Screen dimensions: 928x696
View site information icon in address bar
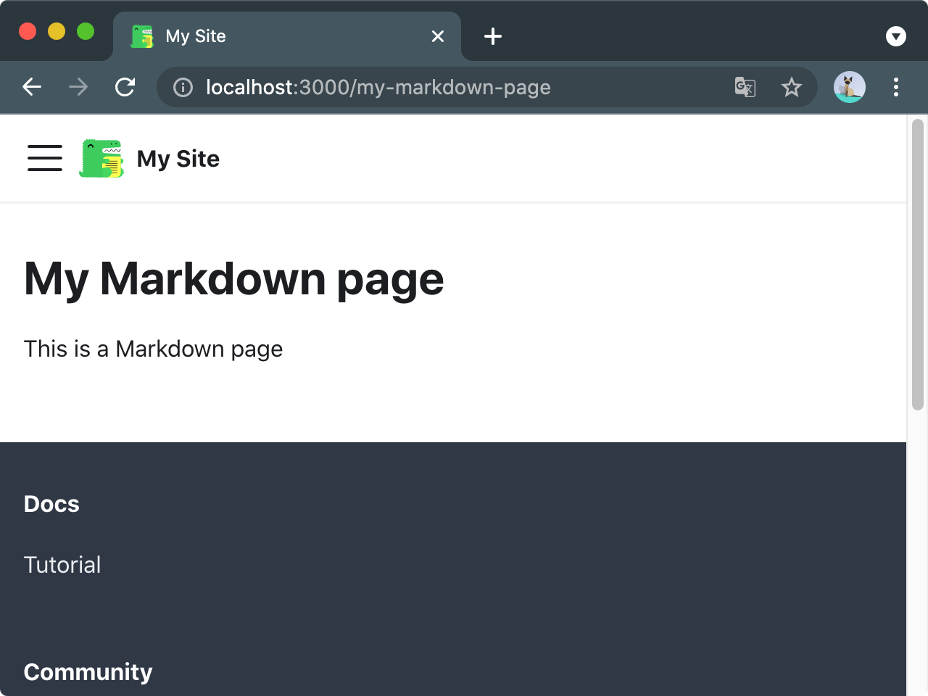(183, 88)
